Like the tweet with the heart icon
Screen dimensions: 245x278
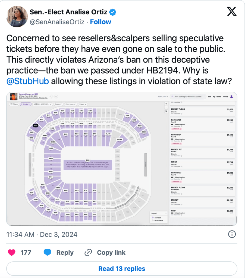11,252
